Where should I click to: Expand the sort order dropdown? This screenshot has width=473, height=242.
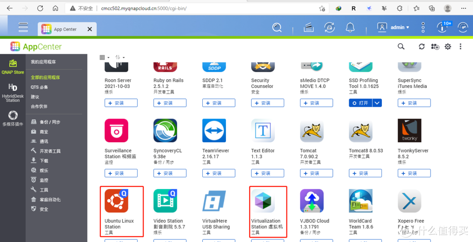pyautogui.click(x=120, y=57)
